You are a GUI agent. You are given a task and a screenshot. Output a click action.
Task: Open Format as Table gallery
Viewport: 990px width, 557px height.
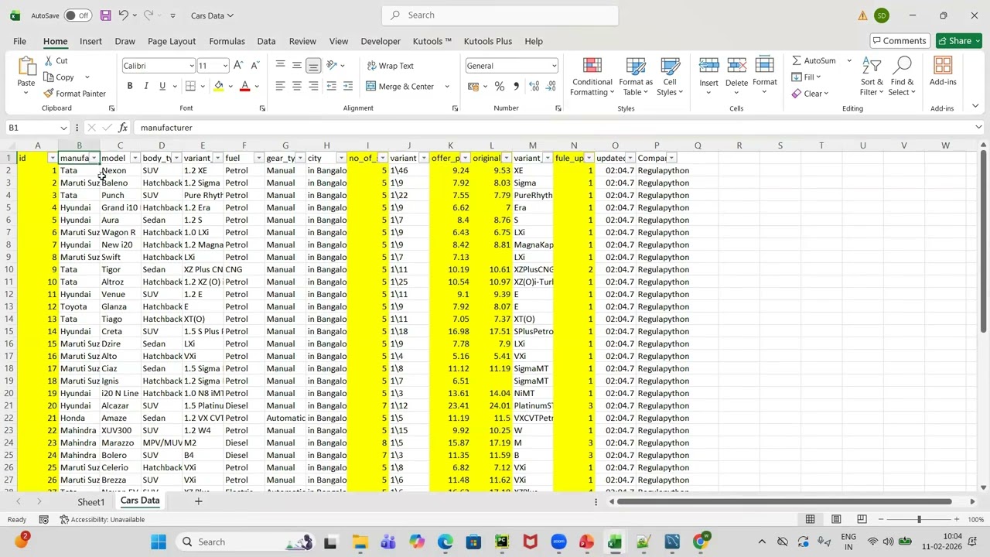pos(636,77)
